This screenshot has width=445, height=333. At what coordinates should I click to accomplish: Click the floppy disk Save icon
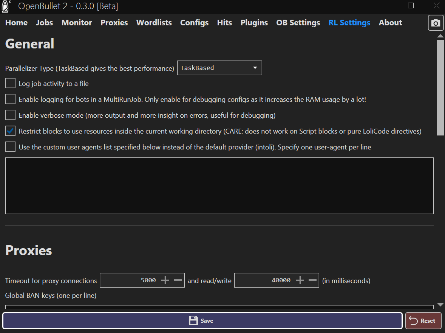click(193, 321)
